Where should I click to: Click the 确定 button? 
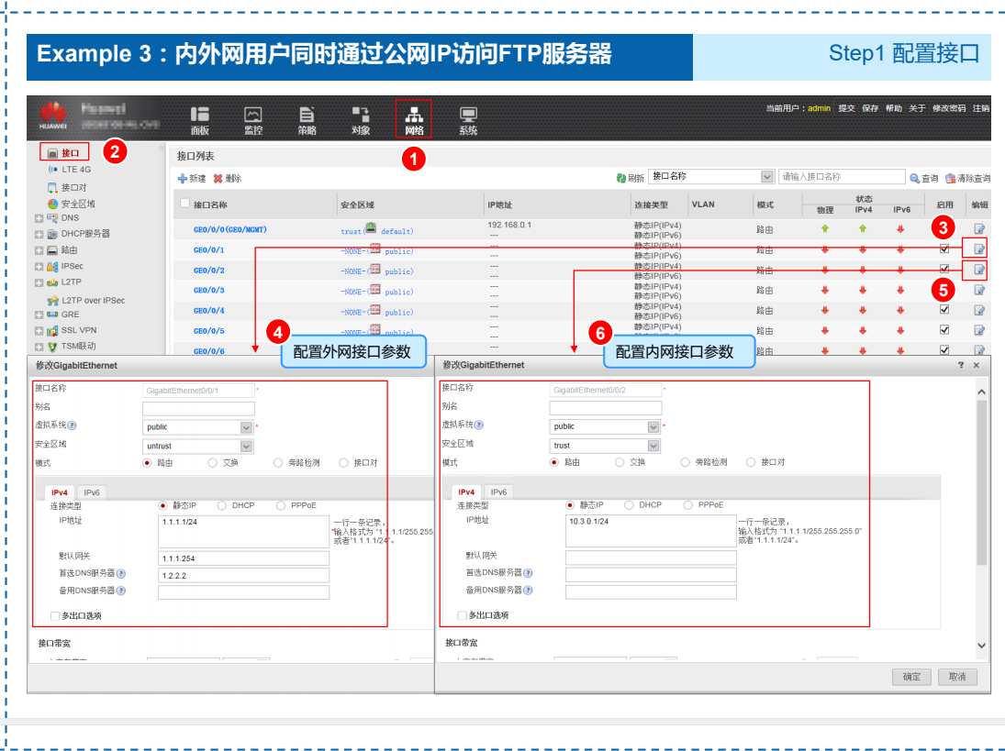(911, 677)
